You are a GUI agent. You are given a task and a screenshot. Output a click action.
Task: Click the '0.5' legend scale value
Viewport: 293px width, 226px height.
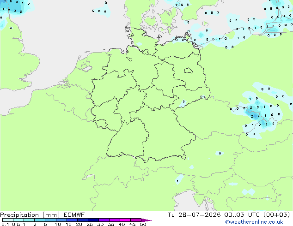pos(16,224)
